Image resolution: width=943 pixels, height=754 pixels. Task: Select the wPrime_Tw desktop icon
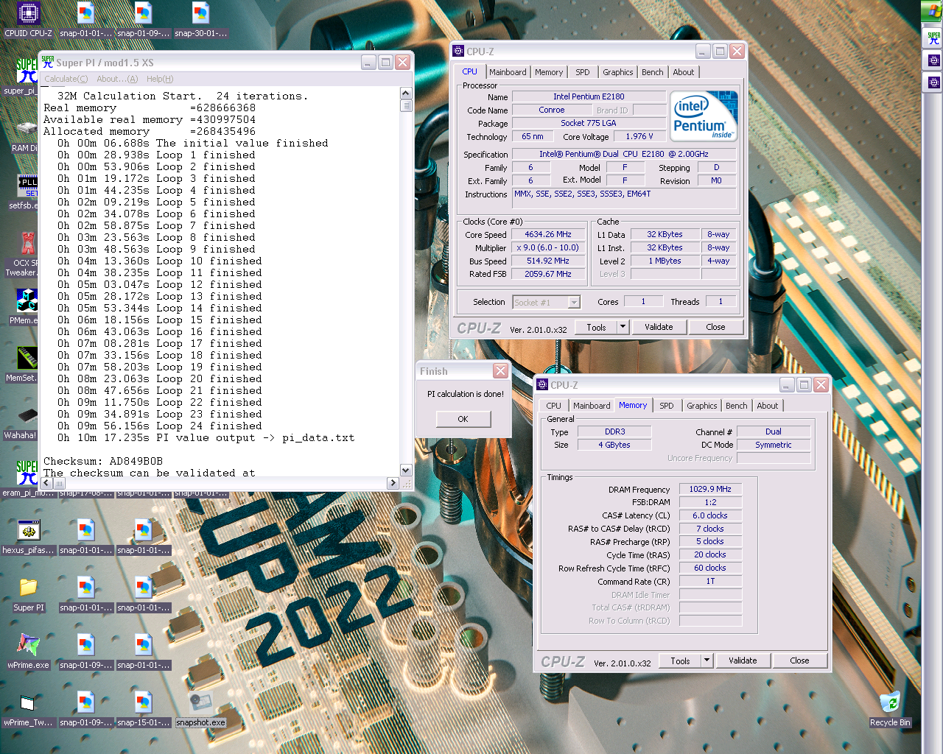28,709
